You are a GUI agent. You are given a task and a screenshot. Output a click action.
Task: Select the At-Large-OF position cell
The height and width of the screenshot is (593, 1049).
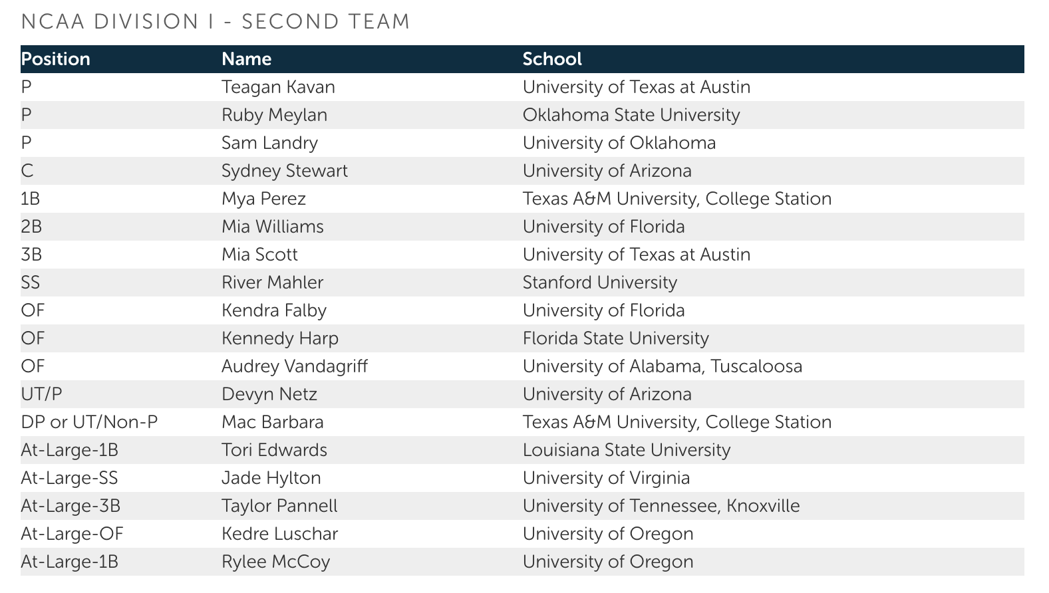tap(72, 534)
